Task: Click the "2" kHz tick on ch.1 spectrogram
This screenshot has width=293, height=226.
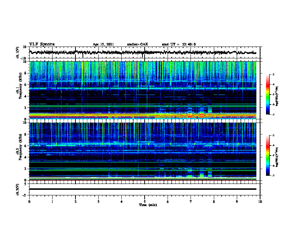Action: tap(26, 107)
